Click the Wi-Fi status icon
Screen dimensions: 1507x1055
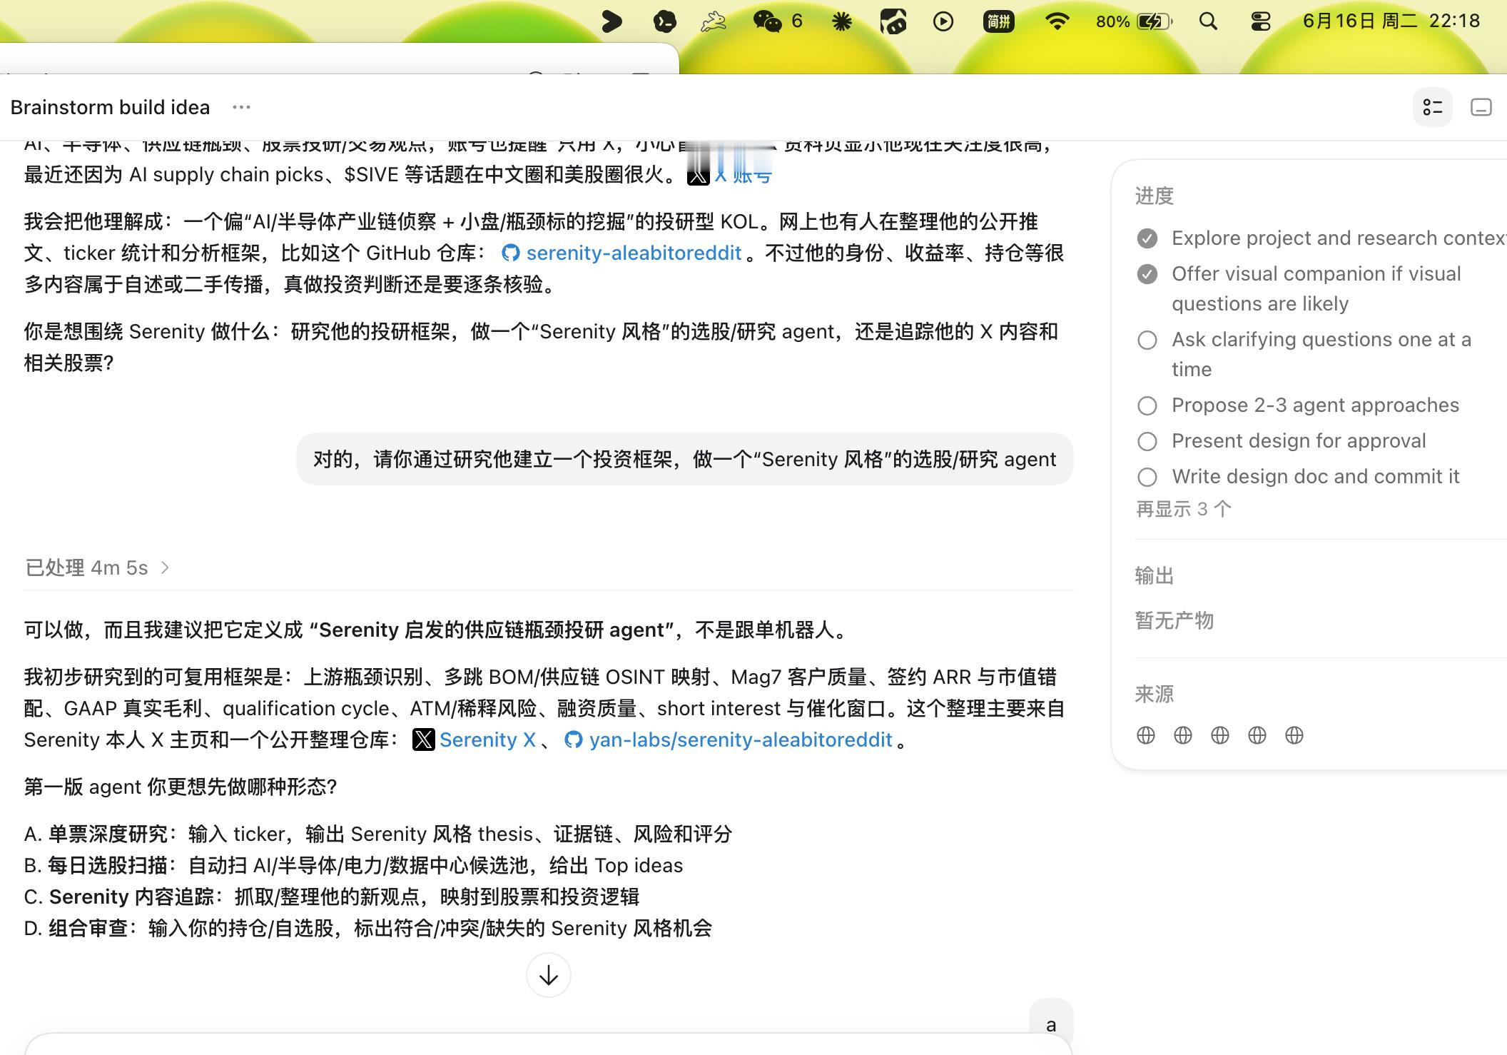tap(1056, 21)
